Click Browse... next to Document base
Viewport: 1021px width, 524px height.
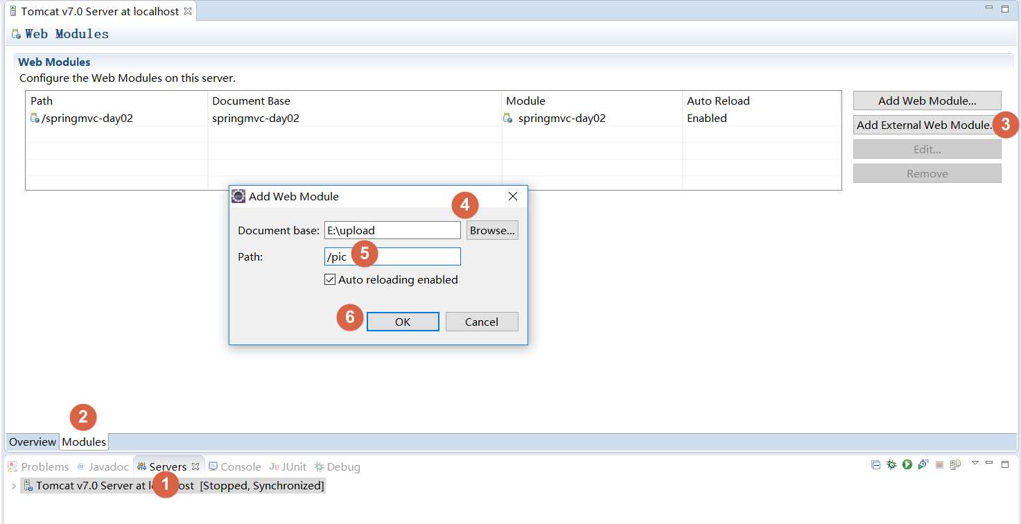[x=492, y=230]
